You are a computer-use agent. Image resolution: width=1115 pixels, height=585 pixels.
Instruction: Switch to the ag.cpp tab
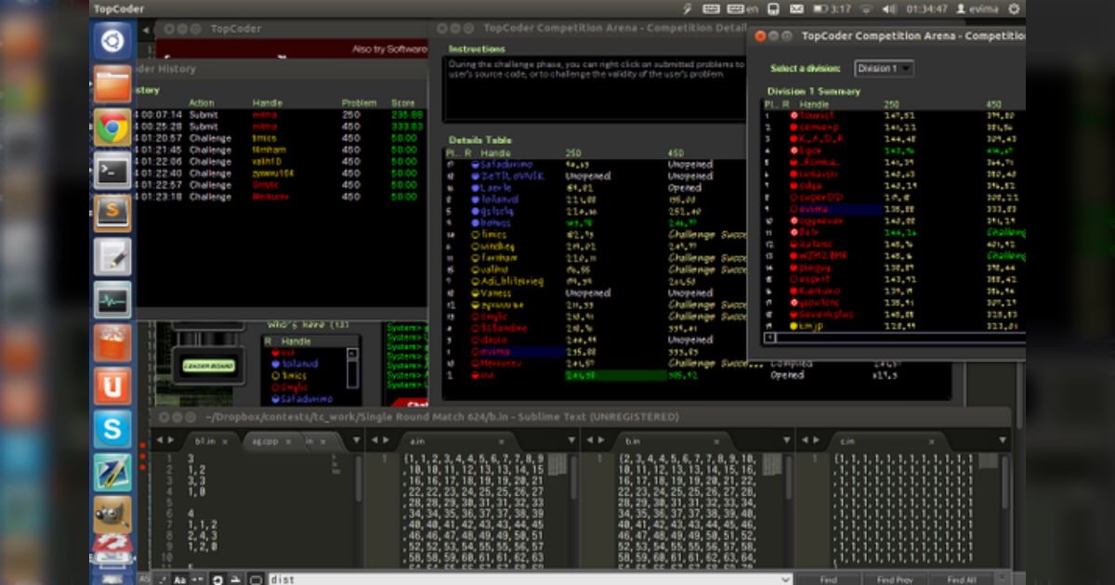(266, 441)
